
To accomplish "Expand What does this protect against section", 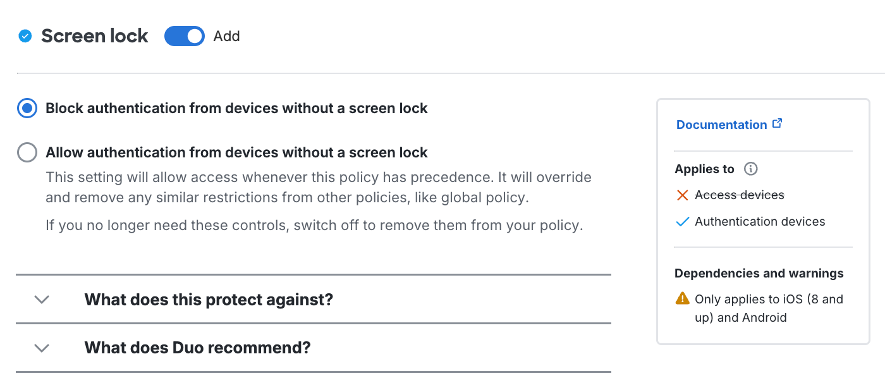I will click(x=42, y=300).
